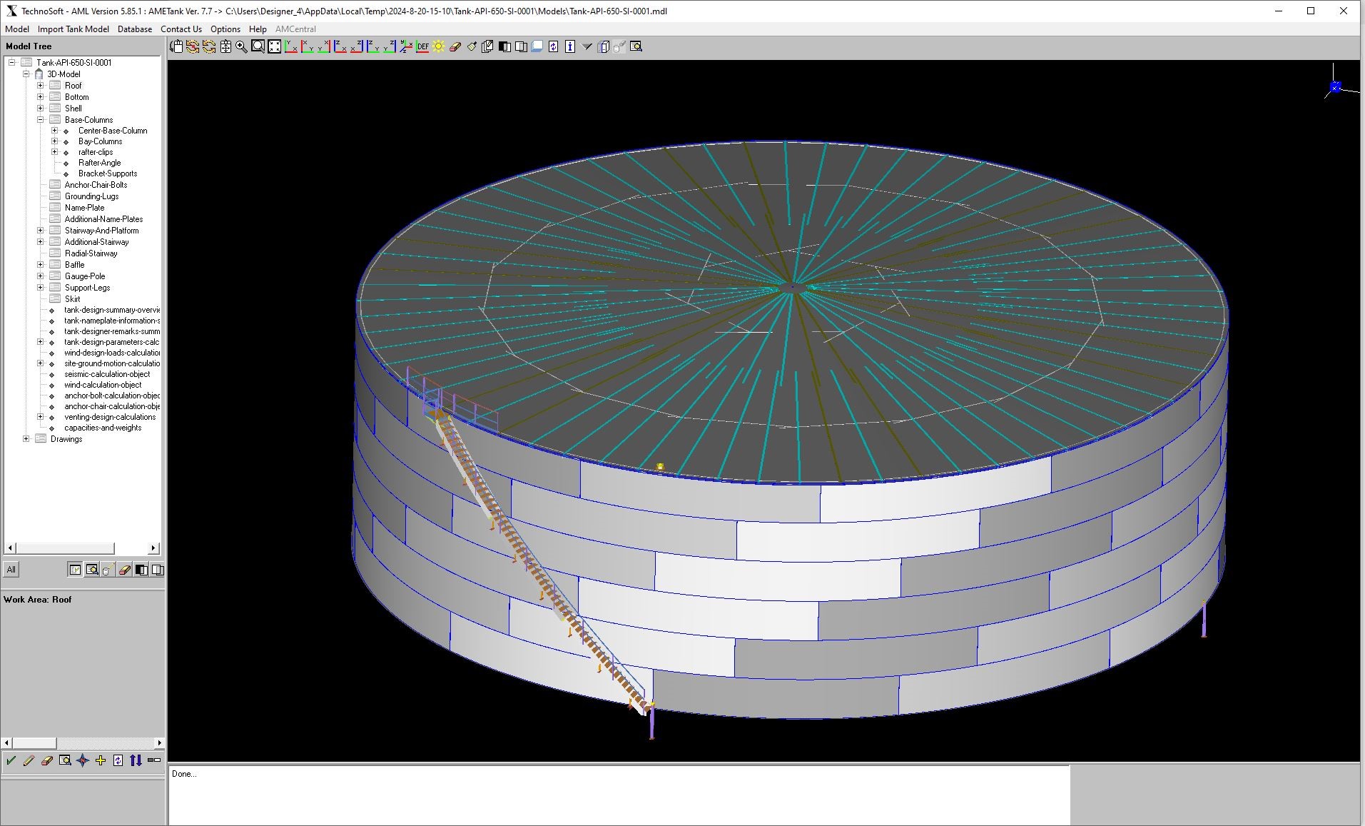Click the zoom magnifier with plus sign
1365x826 pixels.
pos(241,46)
